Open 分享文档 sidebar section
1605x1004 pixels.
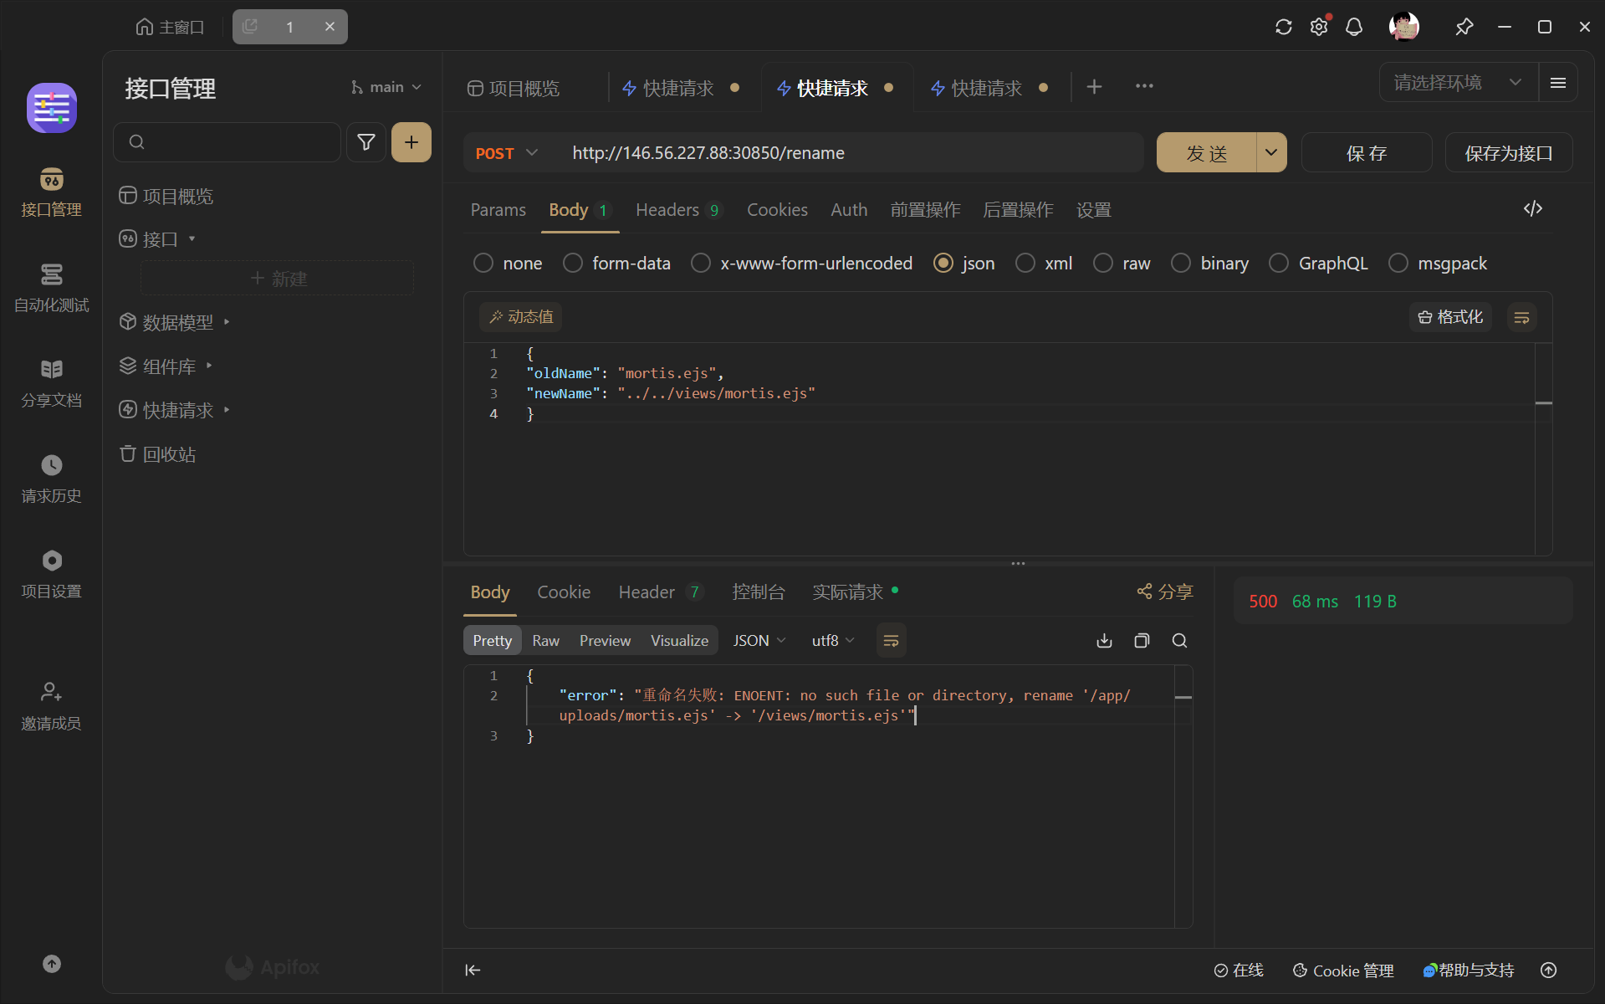point(51,383)
